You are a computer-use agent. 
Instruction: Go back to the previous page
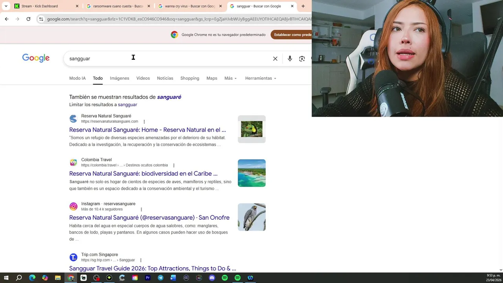tap(7, 19)
